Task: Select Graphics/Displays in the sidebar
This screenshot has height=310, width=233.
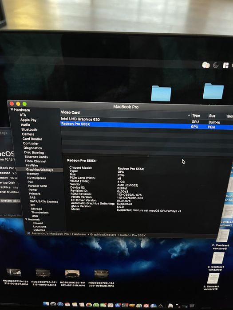Action: (x=39, y=170)
